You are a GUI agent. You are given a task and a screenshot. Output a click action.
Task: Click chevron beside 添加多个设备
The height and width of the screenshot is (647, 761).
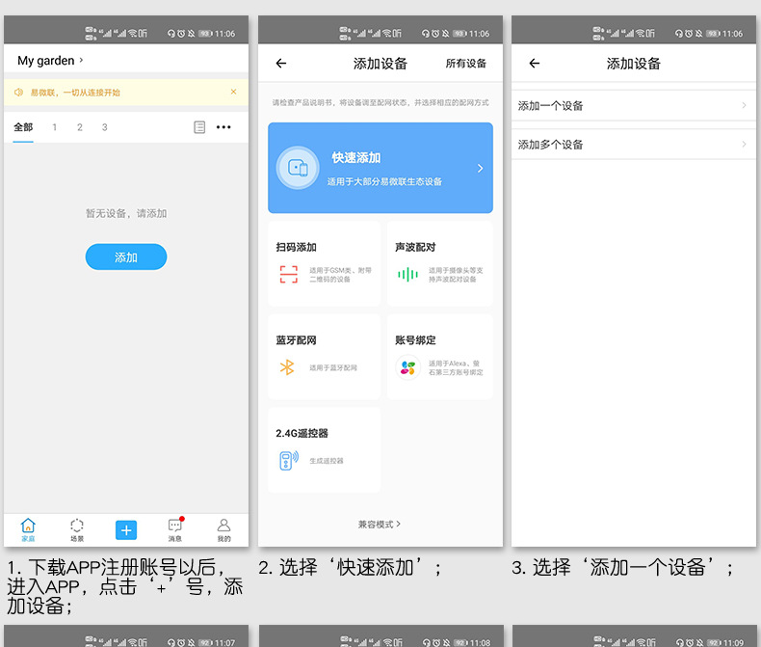pos(744,145)
